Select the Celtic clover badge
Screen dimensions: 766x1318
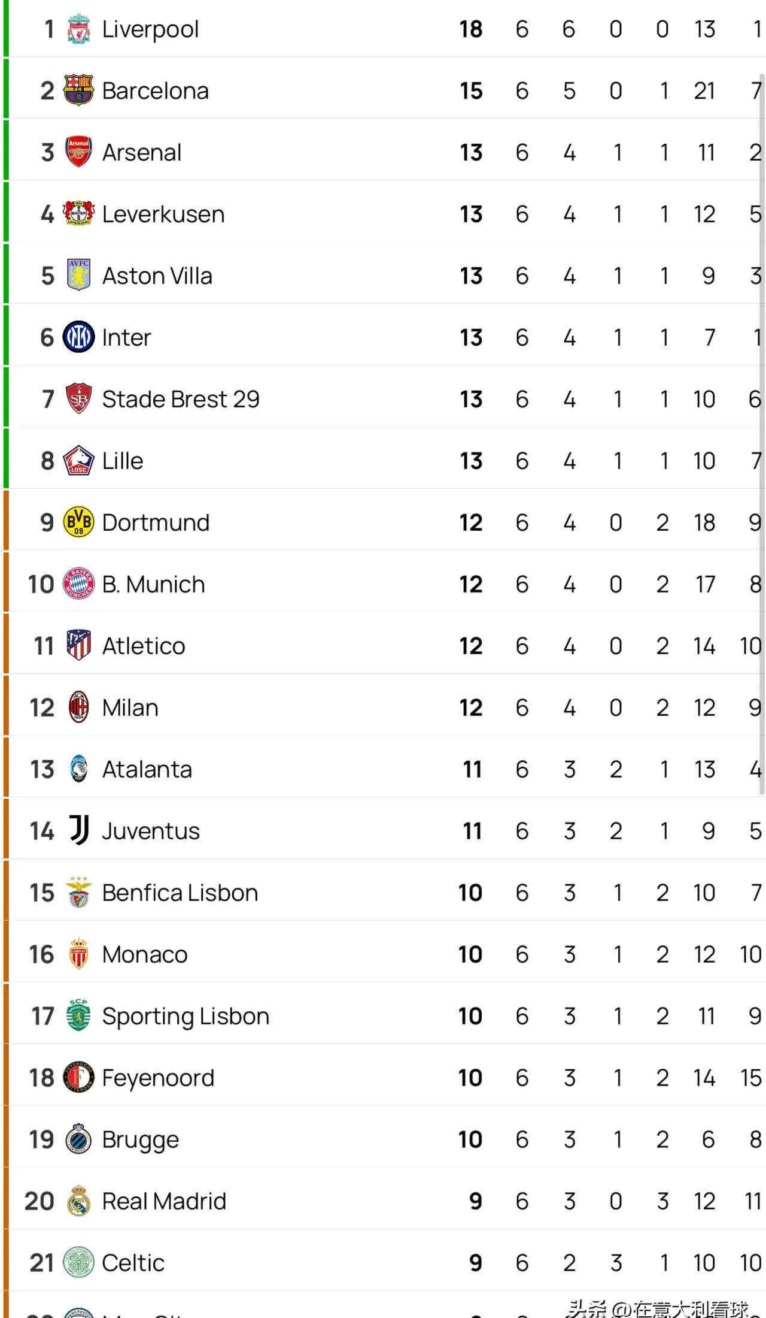pyautogui.click(x=78, y=1263)
